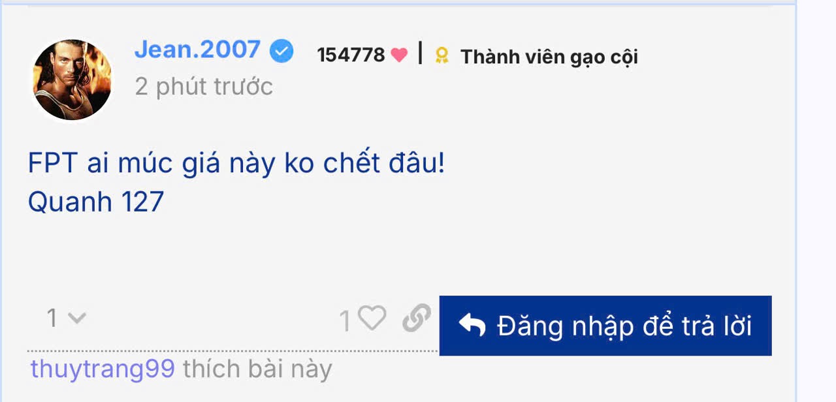Image resolution: width=836 pixels, height=402 pixels.
Task: Click the vertical divider after pink heart
Action: (x=420, y=53)
